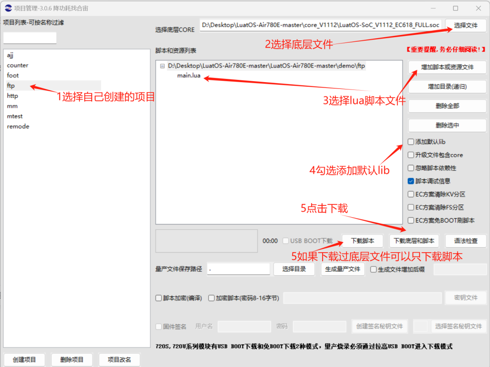Click 选择目录 button

[294, 269]
